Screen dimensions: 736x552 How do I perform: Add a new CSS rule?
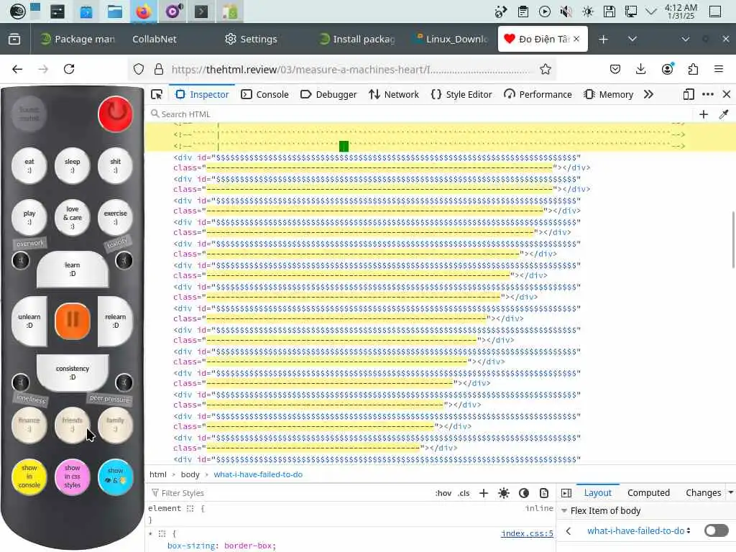point(484,493)
